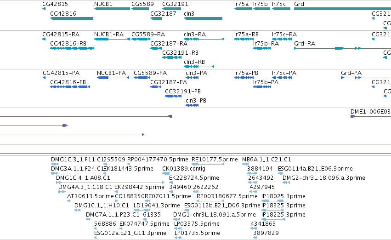Select the Ir75b gene feature
Image resolution: width=391 pixels, height=240 pixels.
pos(261,9)
